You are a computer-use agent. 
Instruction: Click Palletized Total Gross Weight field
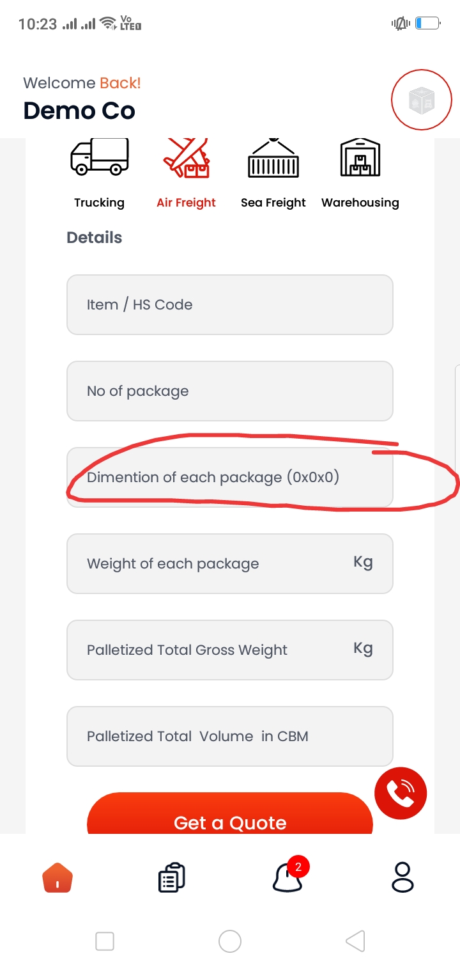(230, 650)
